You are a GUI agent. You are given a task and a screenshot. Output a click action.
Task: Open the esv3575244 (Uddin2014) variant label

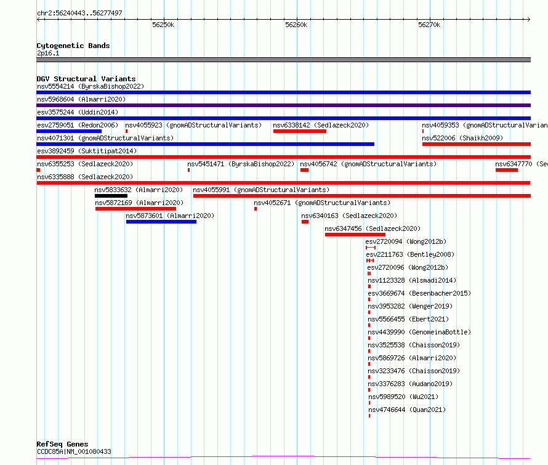tap(78, 112)
